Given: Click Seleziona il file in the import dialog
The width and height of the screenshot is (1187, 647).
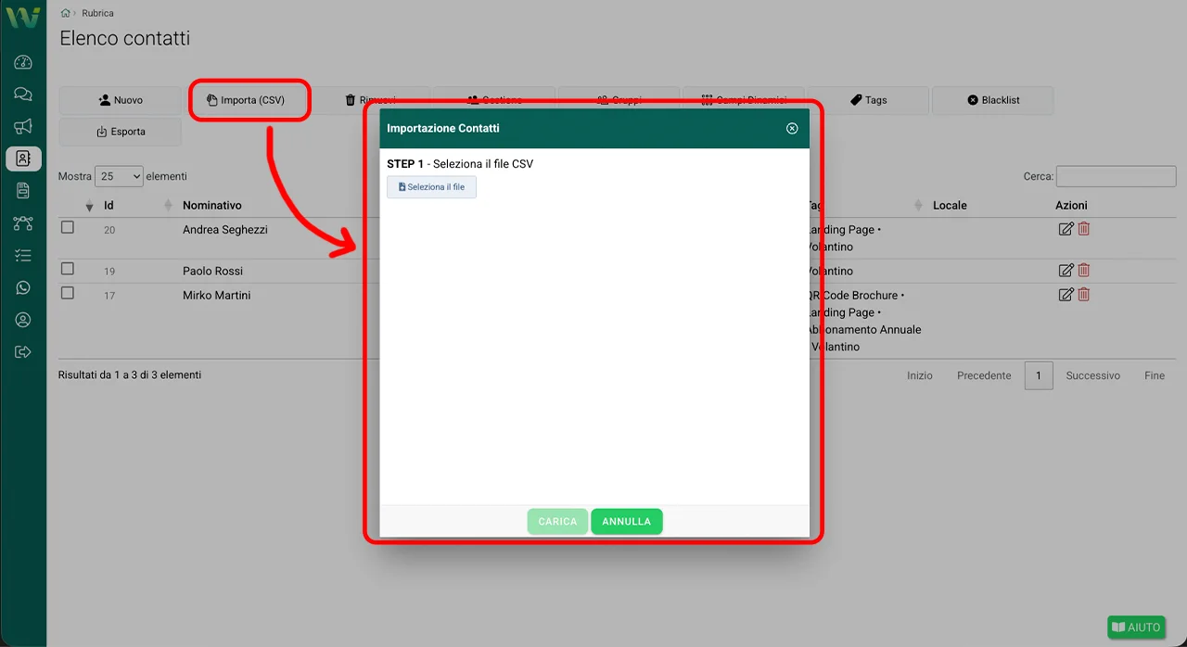Looking at the screenshot, I should tap(431, 186).
